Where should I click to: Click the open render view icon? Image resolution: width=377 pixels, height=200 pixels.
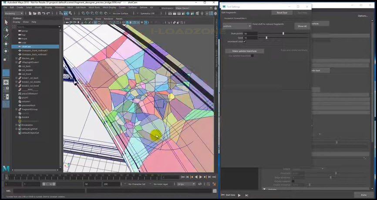pyautogui.click(x=170, y=14)
